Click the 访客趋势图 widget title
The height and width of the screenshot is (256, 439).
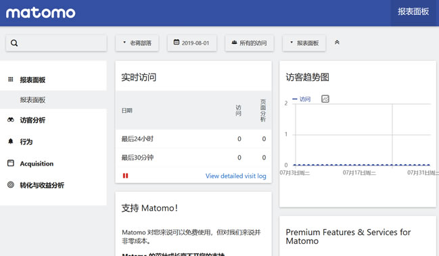pos(307,78)
